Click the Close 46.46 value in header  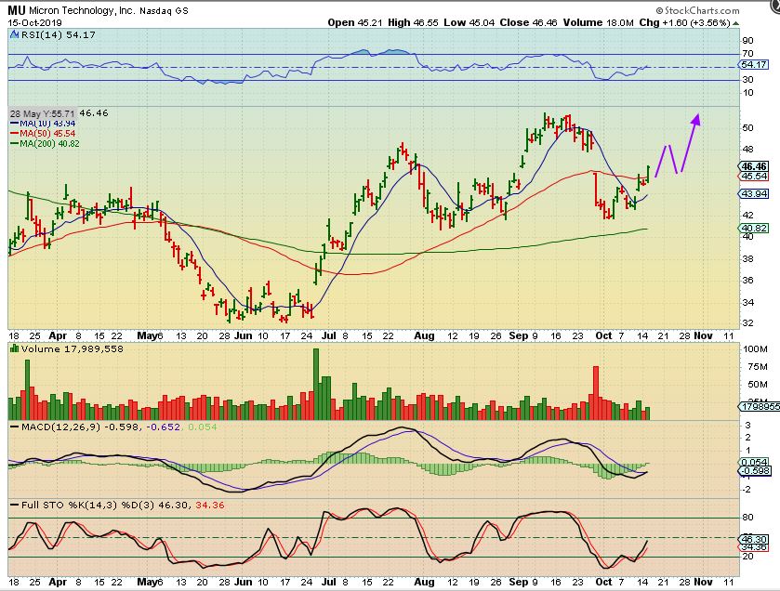pyautogui.click(x=528, y=22)
